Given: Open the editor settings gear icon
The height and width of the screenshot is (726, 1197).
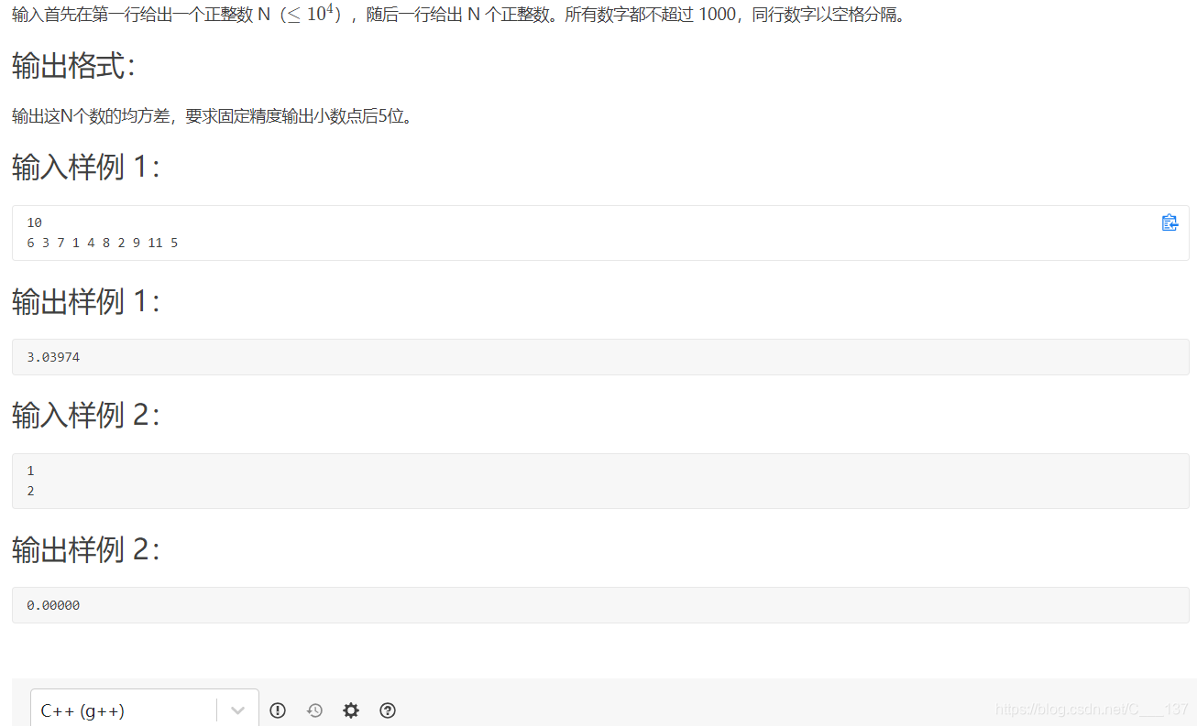Looking at the screenshot, I should pos(351,710).
